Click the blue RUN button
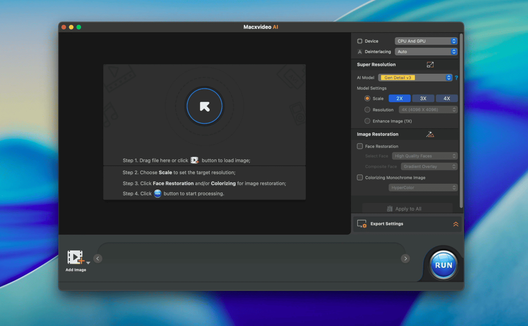Image resolution: width=528 pixels, height=326 pixels. pos(443,265)
